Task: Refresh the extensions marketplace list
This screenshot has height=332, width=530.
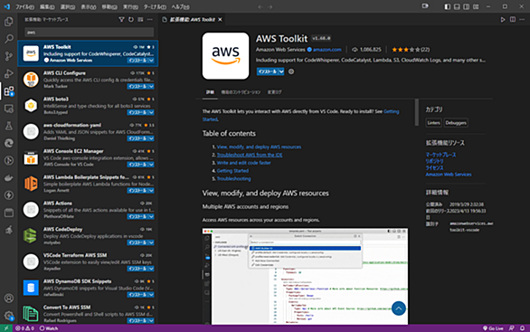Action: (131, 20)
